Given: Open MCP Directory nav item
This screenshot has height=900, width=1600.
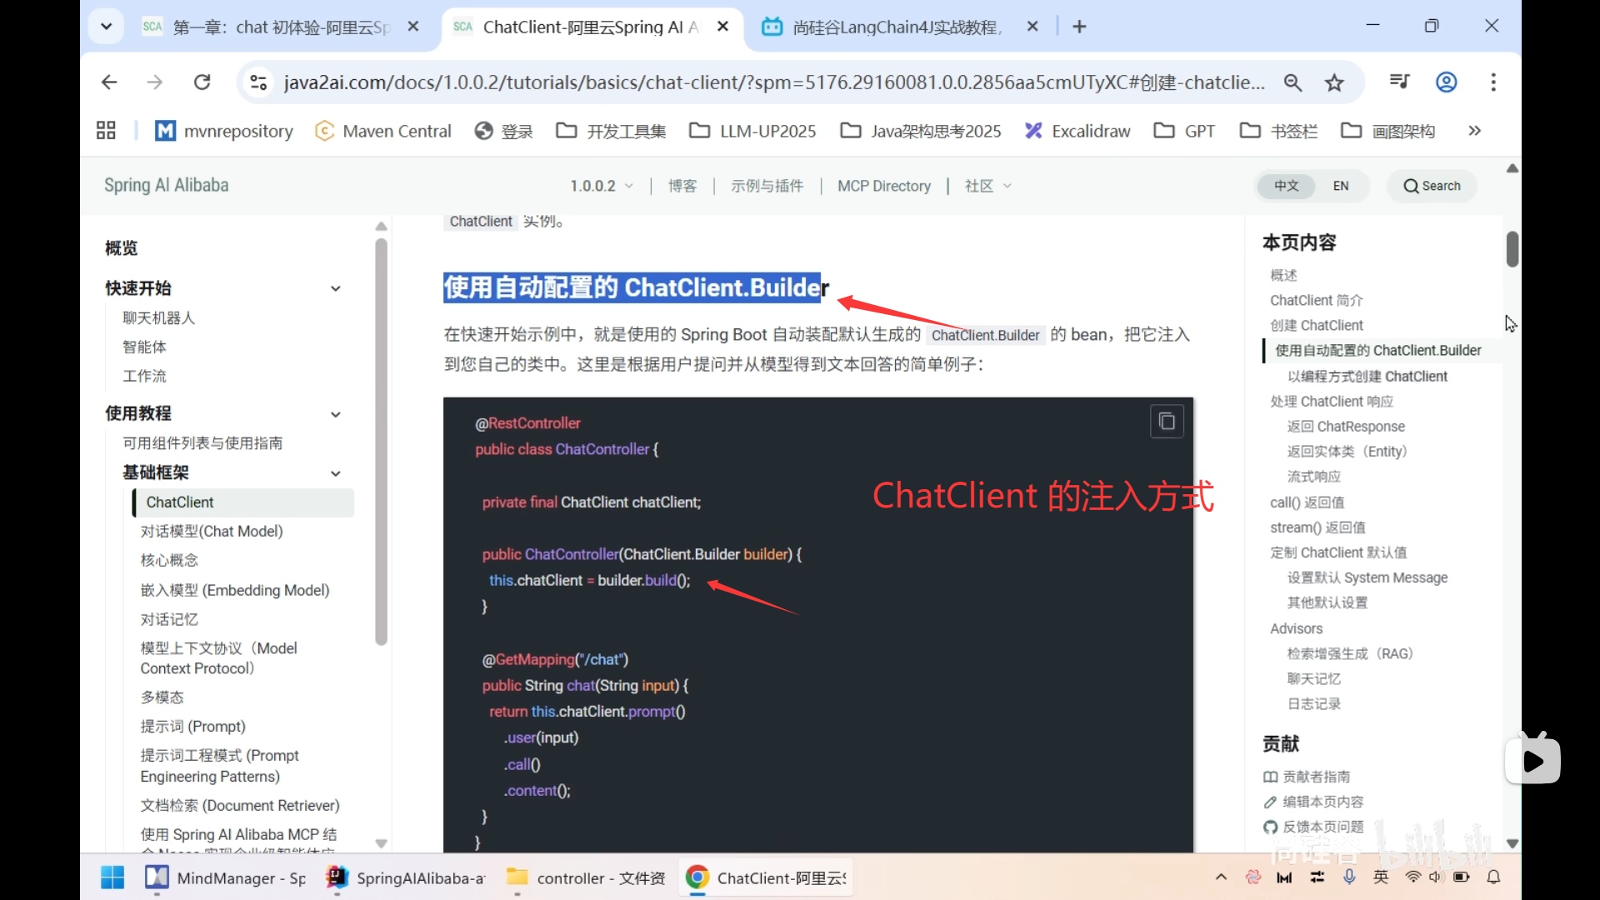Looking at the screenshot, I should coord(883,186).
